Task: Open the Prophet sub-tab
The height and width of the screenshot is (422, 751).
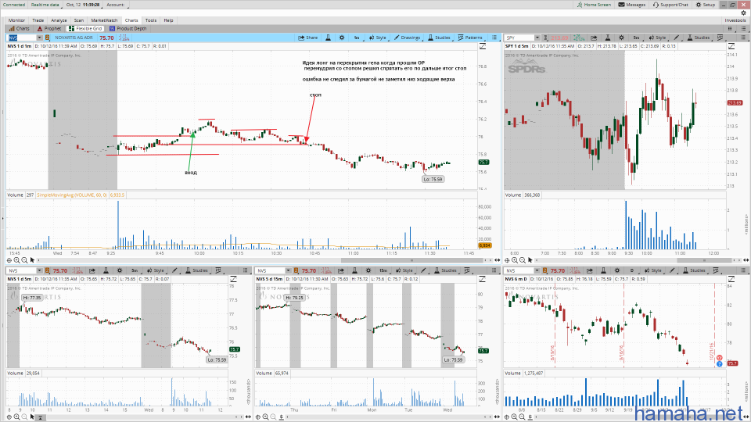Action: coord(49,28)
